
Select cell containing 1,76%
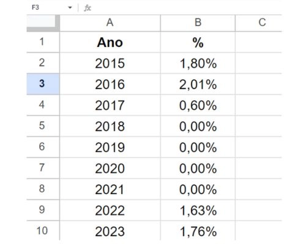(x=198, y=231)
